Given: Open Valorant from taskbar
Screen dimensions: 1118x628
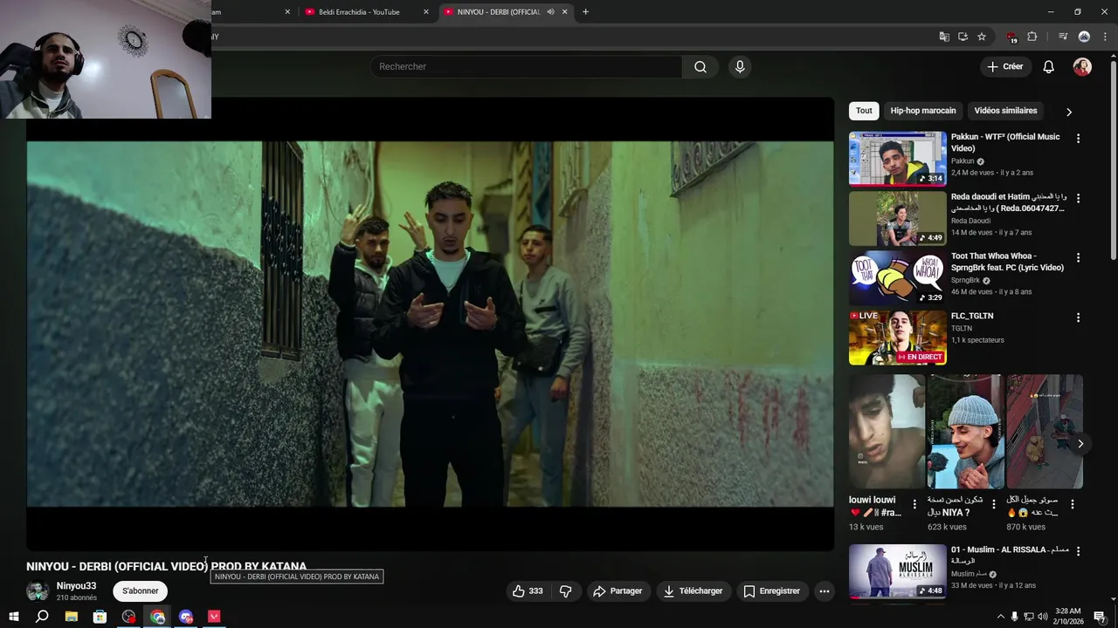Looking at the screenshot, I should pyautogui.click(x=214, y=617).
